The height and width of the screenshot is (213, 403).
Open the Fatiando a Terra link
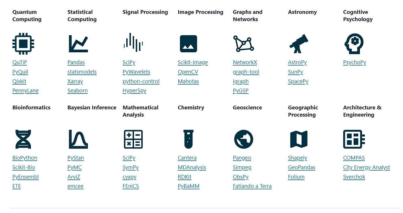(x=252, y=186)
